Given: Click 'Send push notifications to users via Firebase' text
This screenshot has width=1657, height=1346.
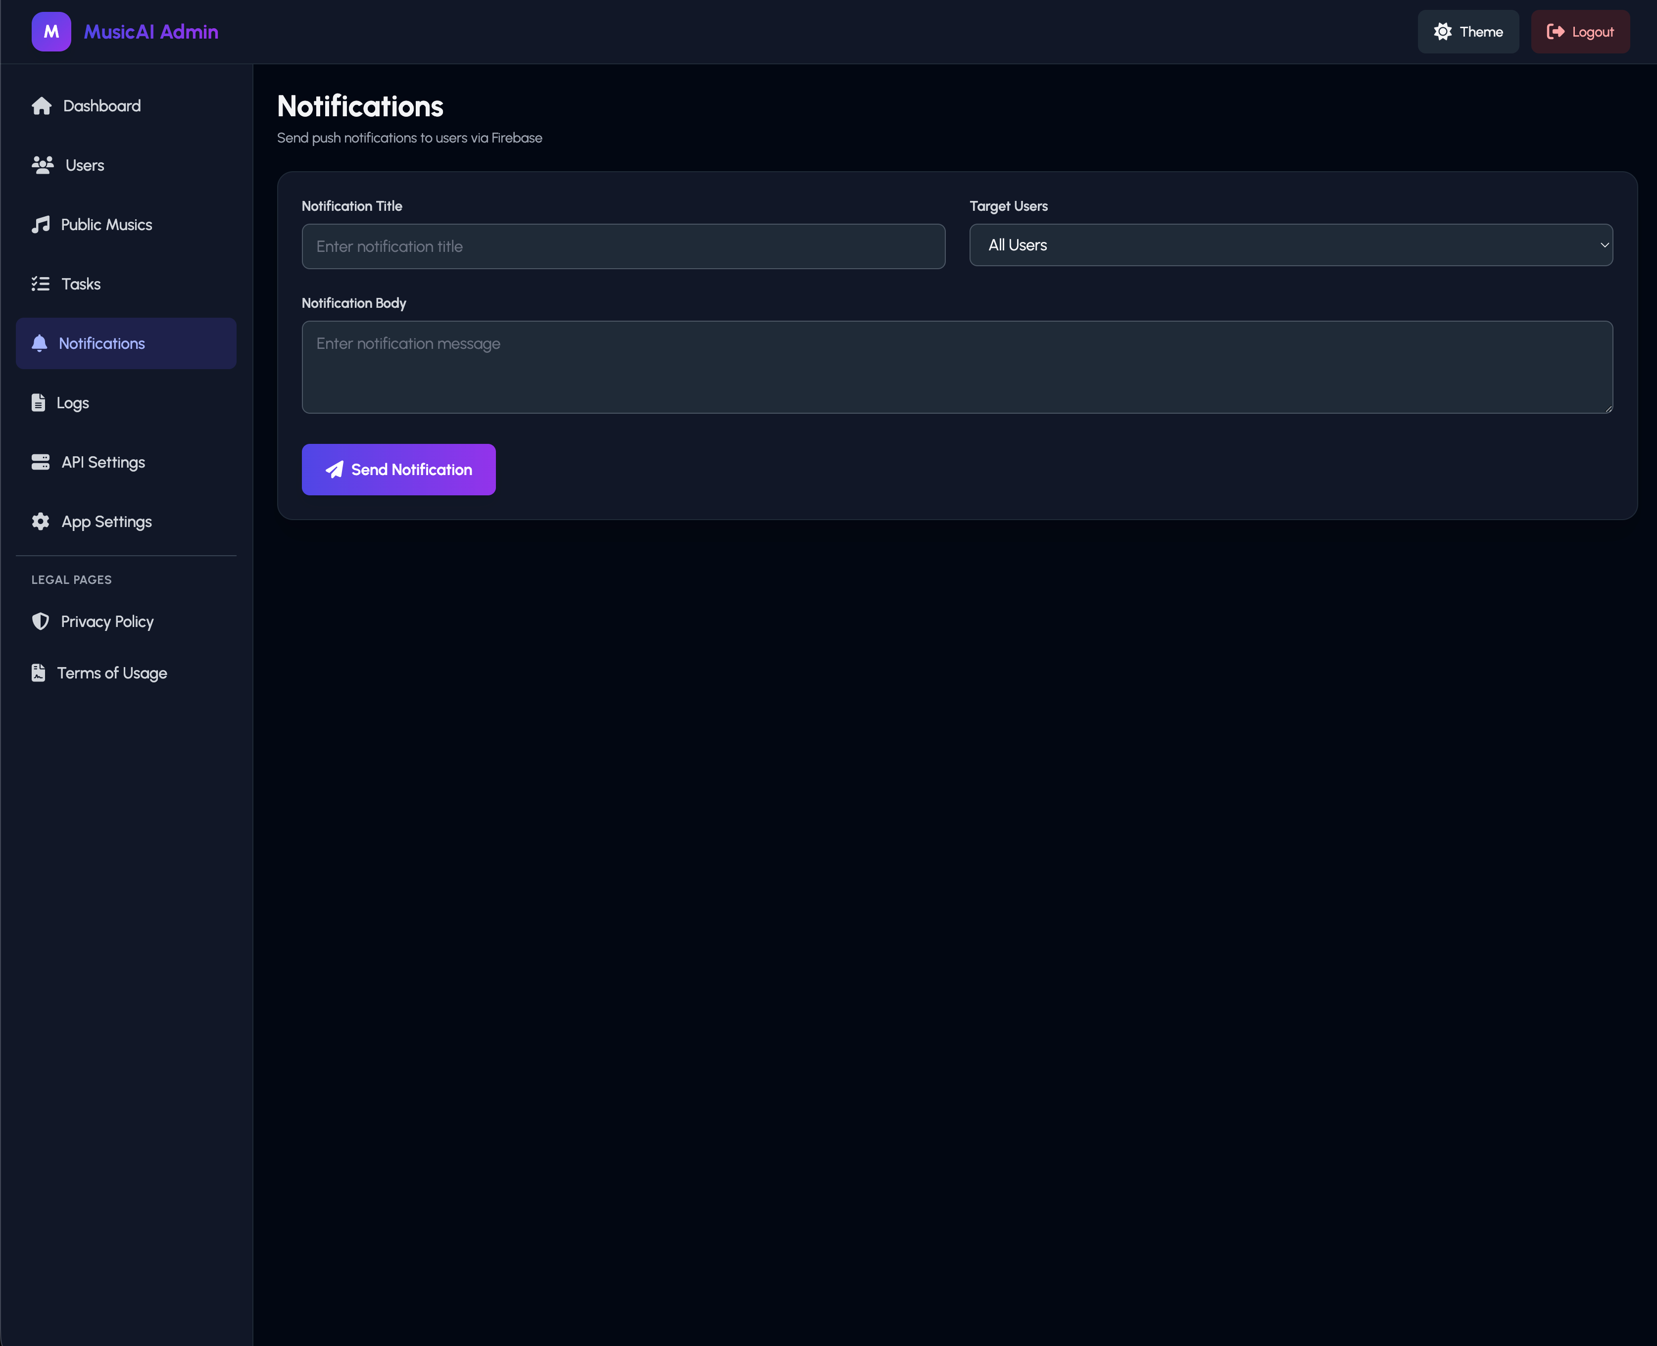Looking at the screenshot, I should [409, 138].
